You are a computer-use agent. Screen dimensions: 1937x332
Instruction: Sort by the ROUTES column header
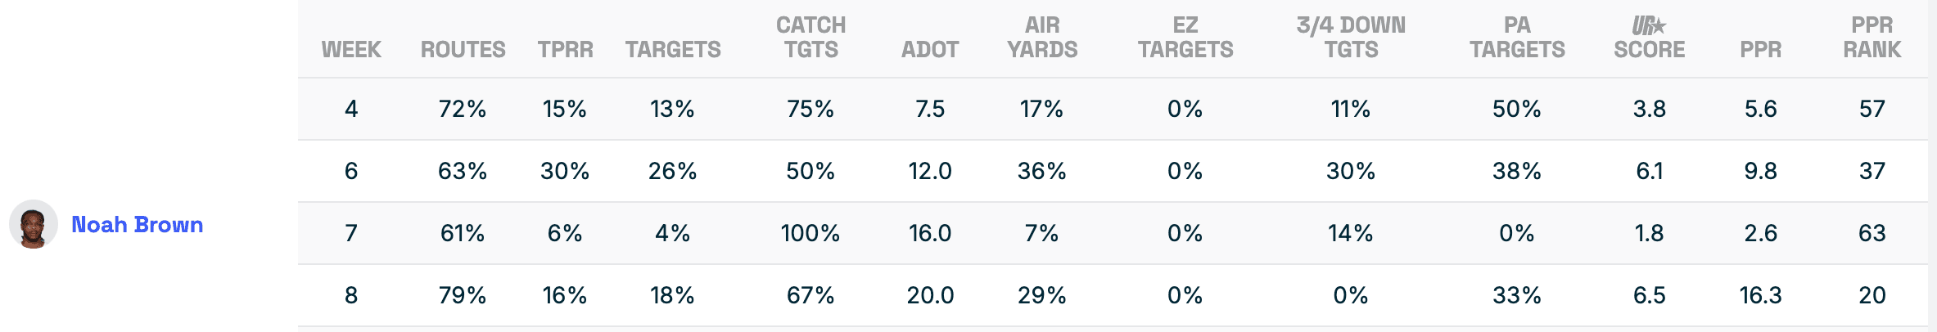click(463, 50)
